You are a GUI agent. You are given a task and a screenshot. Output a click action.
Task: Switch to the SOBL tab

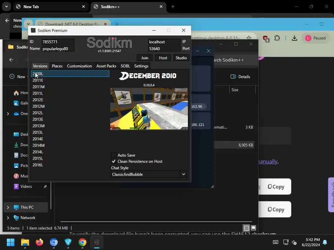pos(125,66)
